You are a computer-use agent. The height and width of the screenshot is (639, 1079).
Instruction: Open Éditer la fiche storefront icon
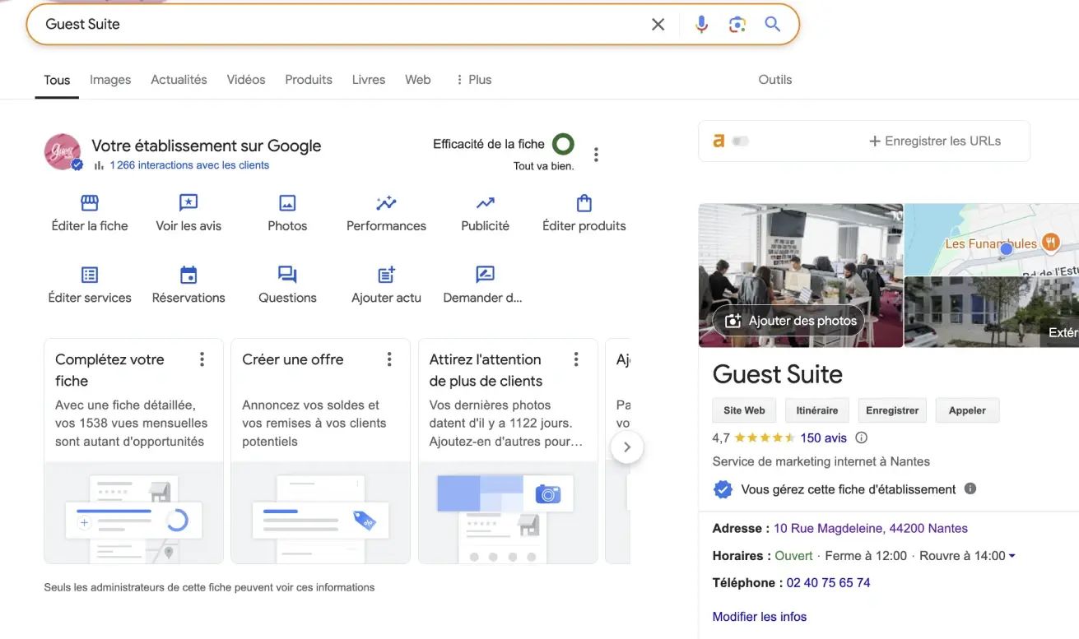pos(90,203)
